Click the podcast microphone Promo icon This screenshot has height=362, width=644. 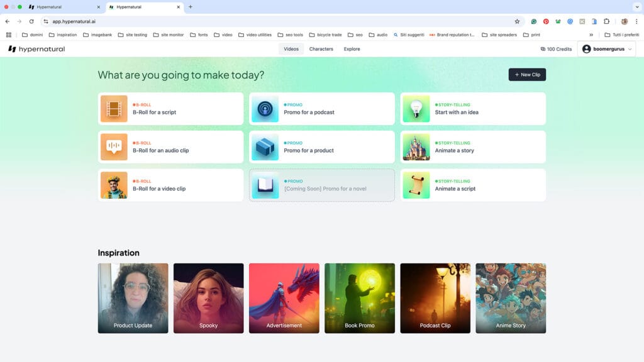coord(265,109)
